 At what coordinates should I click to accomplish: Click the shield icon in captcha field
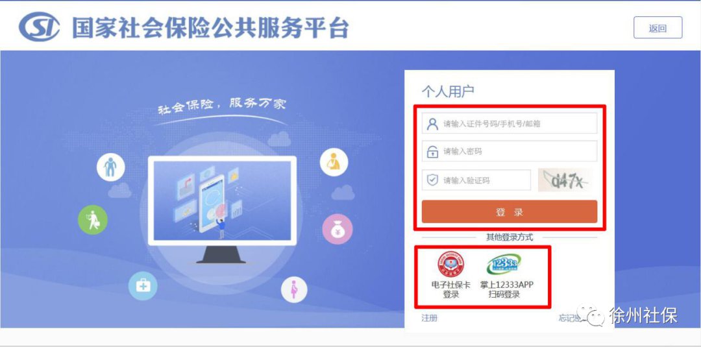point(432,180)
